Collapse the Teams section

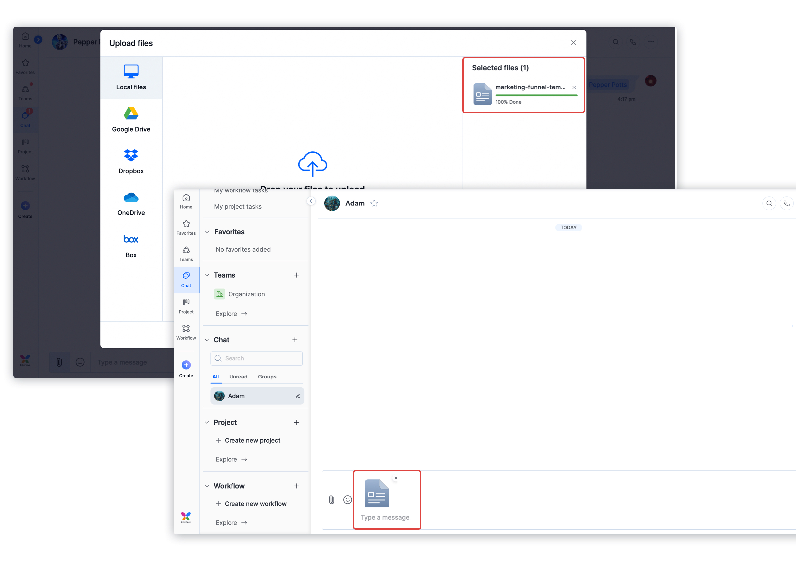[207, 275]
